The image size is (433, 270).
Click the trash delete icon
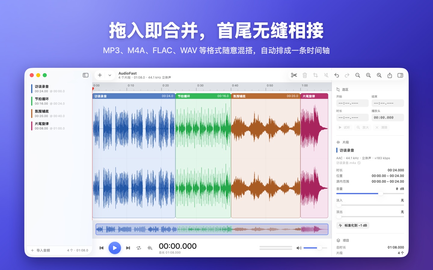tap(305, 75)
